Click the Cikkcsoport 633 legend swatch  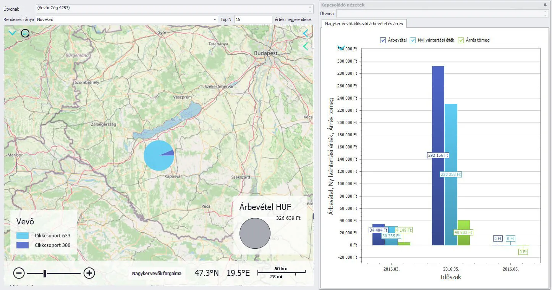pyautogui.click(x=23, y=236)
